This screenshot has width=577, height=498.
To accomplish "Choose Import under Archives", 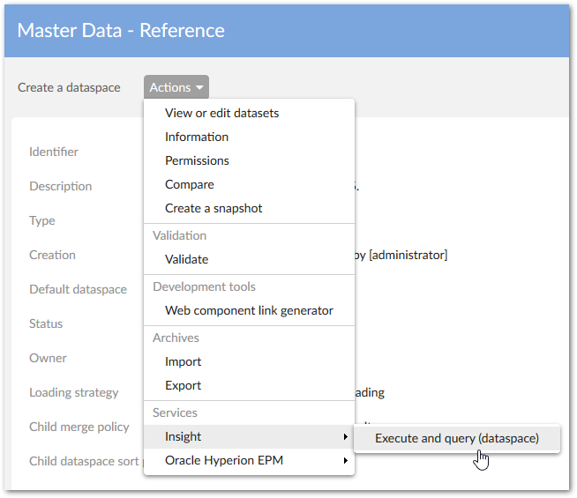I will [183, 361].
